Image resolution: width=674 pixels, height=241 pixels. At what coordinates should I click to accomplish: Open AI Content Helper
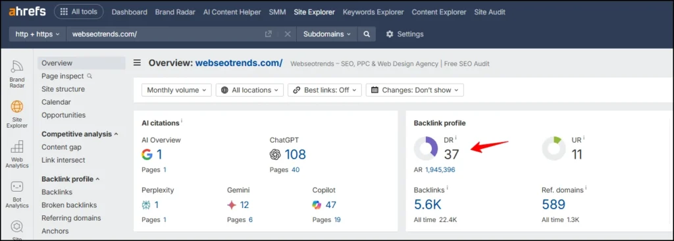pos(232,12)
